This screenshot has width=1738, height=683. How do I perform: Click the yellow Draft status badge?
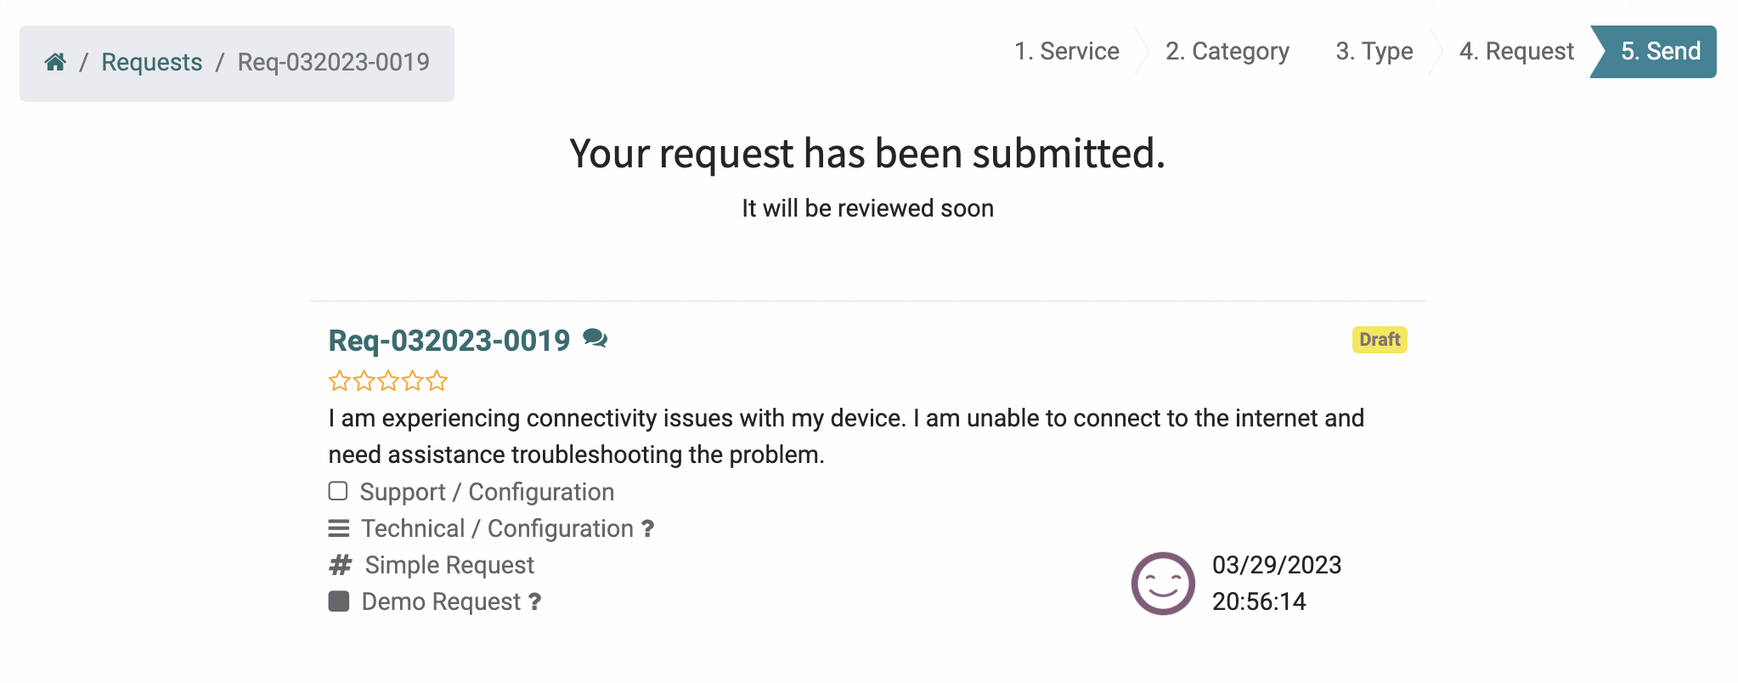coord(1380,340)
